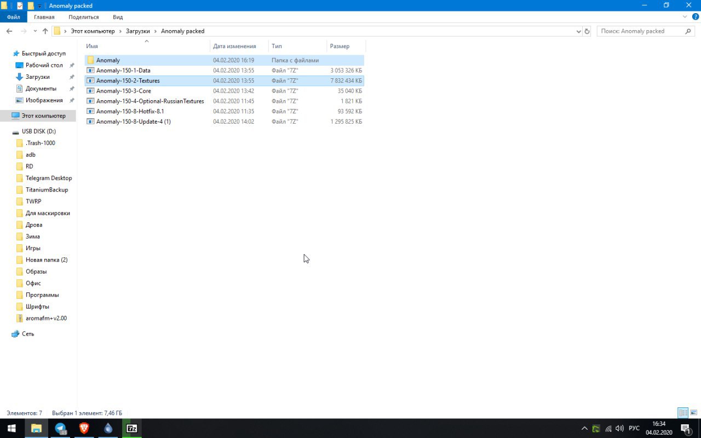Open the Telegram Desktop folder
The width and height of the screenshot is (701, 438).
[49, 178]
